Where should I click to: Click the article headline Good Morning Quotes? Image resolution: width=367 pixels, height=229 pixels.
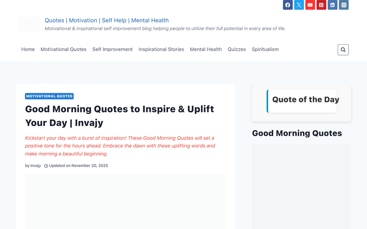(x=119, y=116)
